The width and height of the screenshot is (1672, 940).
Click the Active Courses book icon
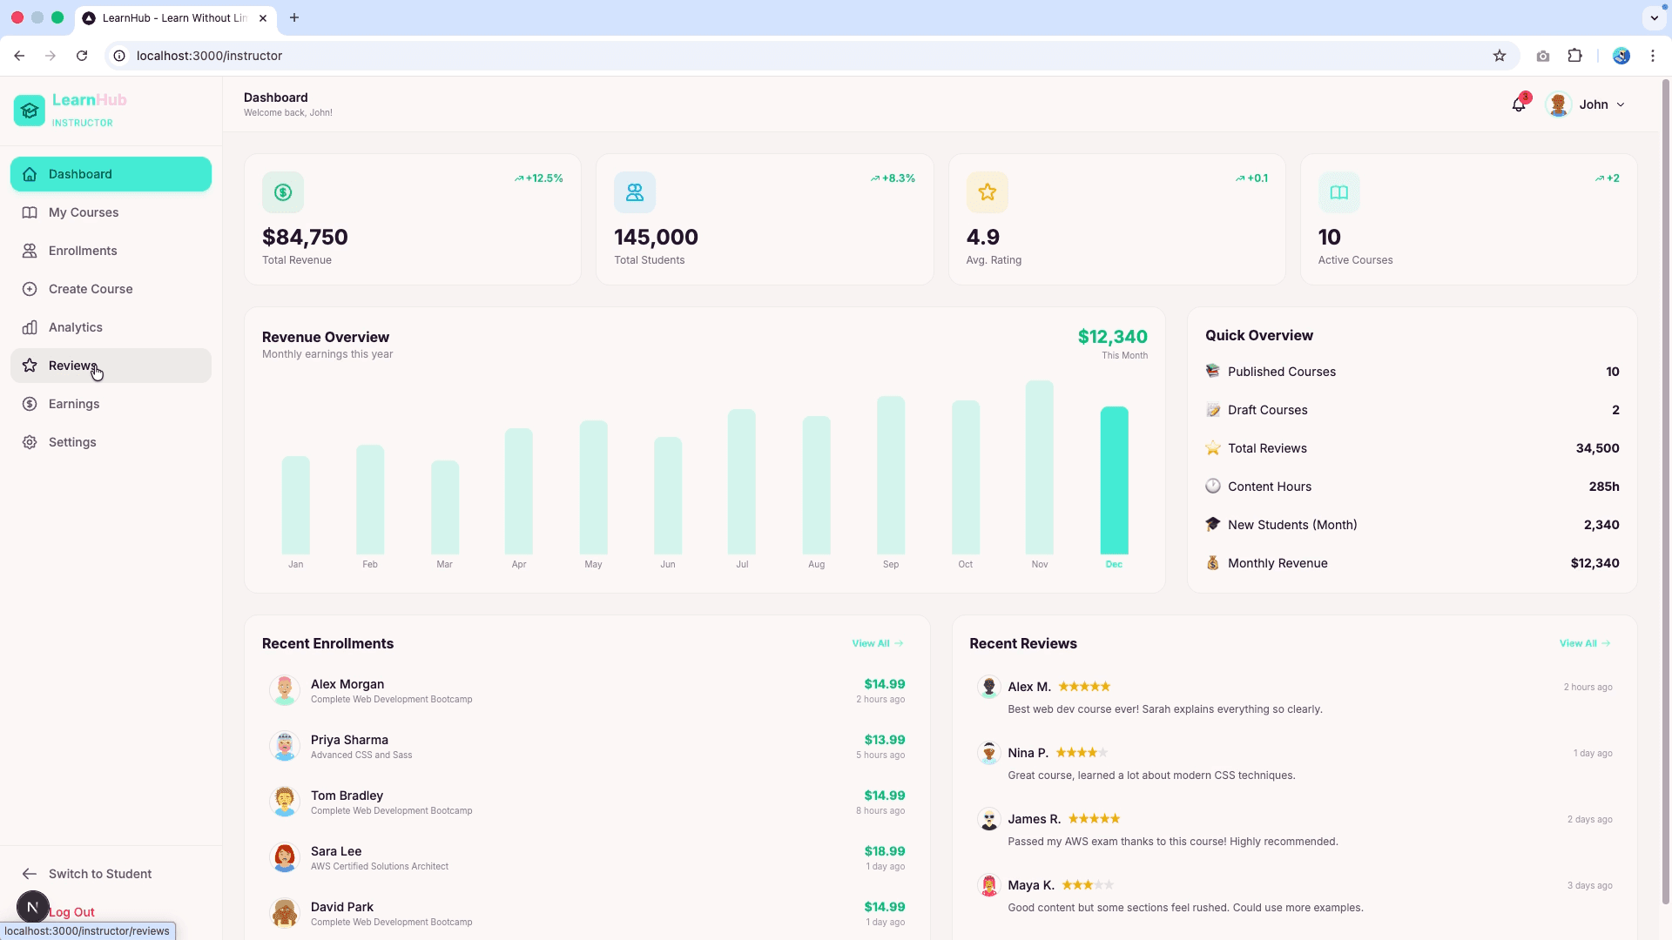click(1339, 192)
